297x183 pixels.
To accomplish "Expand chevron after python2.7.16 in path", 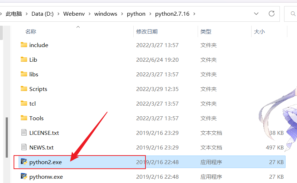I will pyautogui.click(x=194, y=14).
